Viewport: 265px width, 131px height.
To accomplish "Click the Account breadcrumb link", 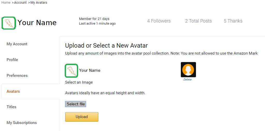I will pyautogui.click(x=20, y=3).
